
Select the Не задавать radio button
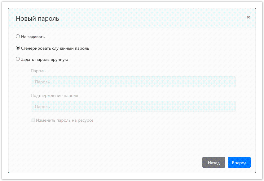point(18,36)
